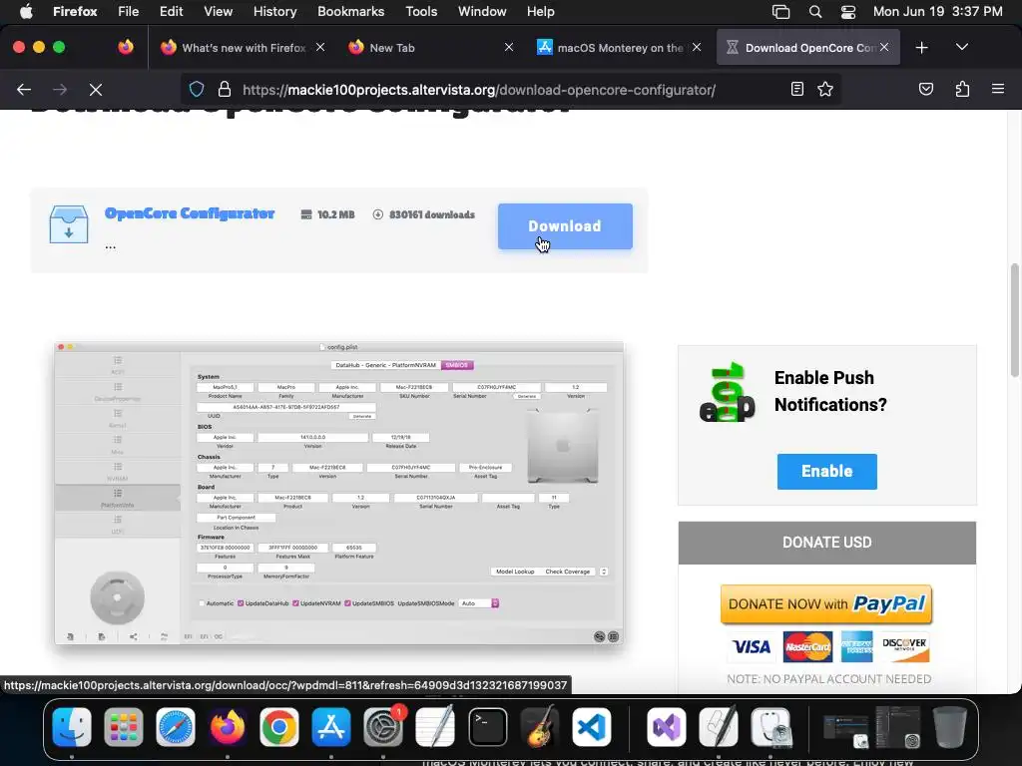
Task: Restore the minimized Disk Utility window in the Dock
Action: click(x=845, y=729)
